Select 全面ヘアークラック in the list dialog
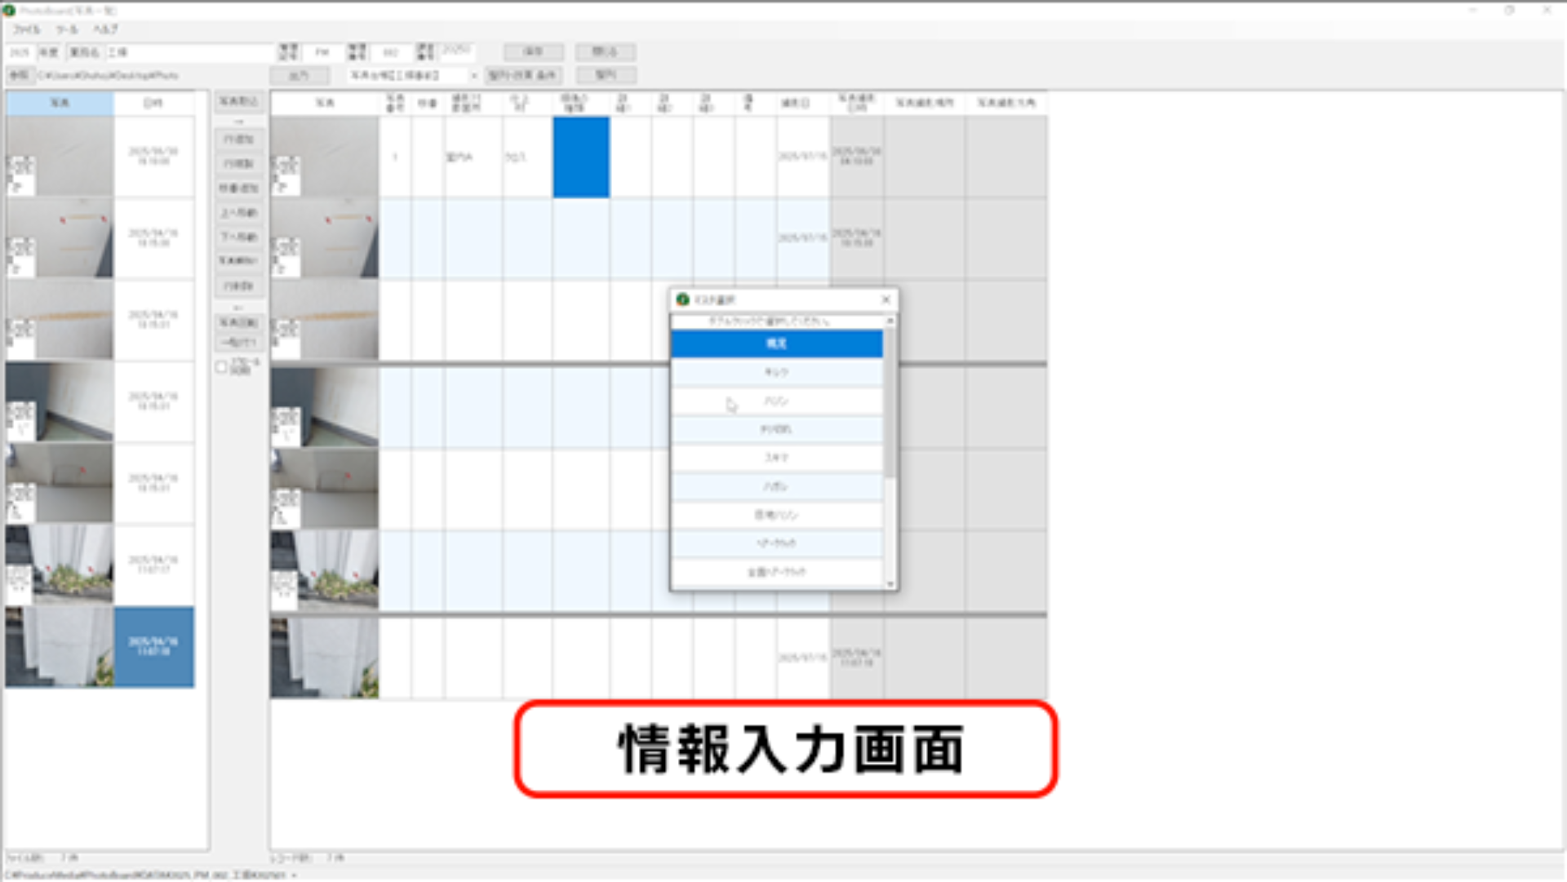This screenshot has height=882, width=1567. (776, 572)
